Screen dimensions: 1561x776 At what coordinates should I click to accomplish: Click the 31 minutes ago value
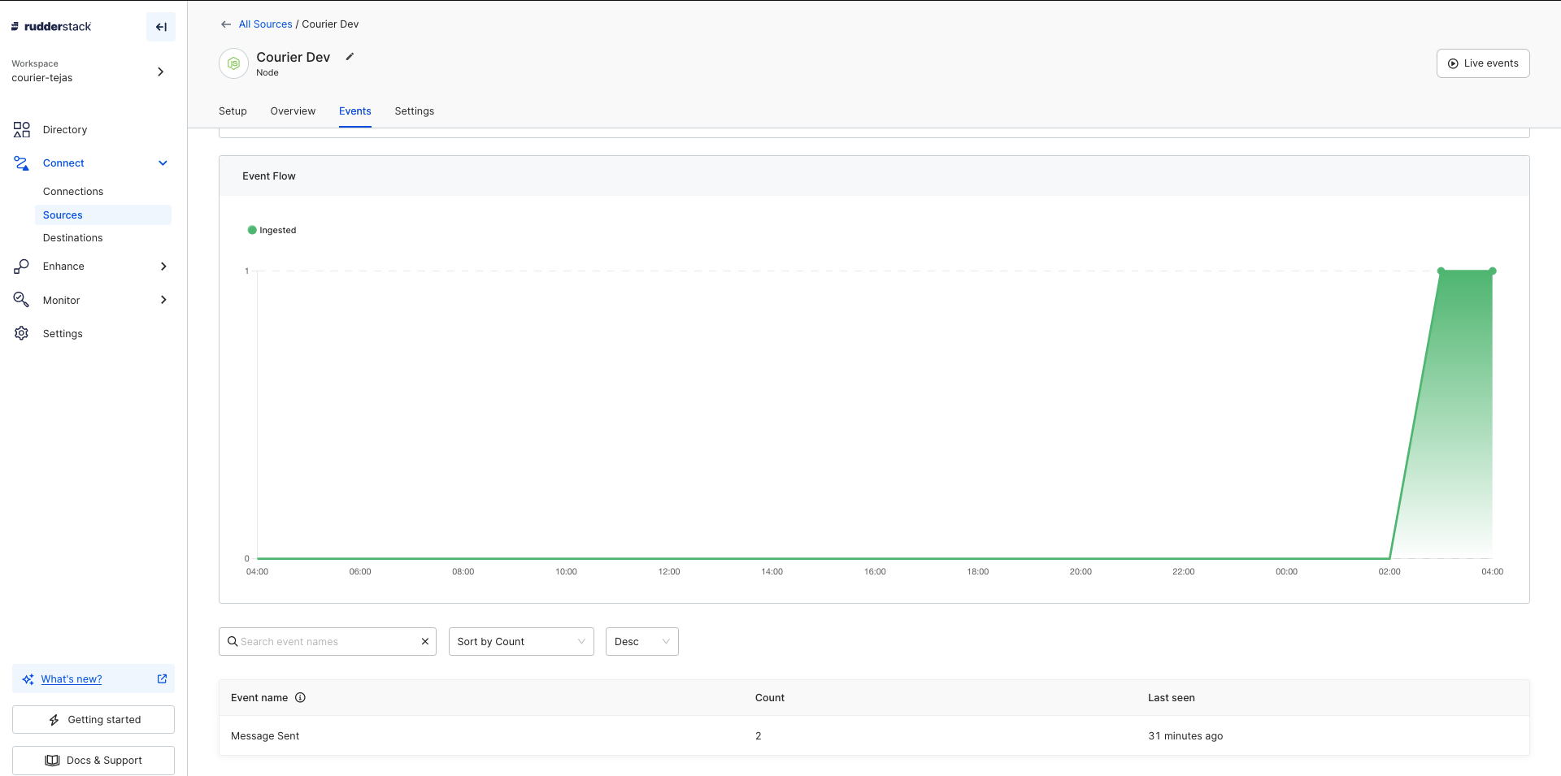click(1185, 736)
